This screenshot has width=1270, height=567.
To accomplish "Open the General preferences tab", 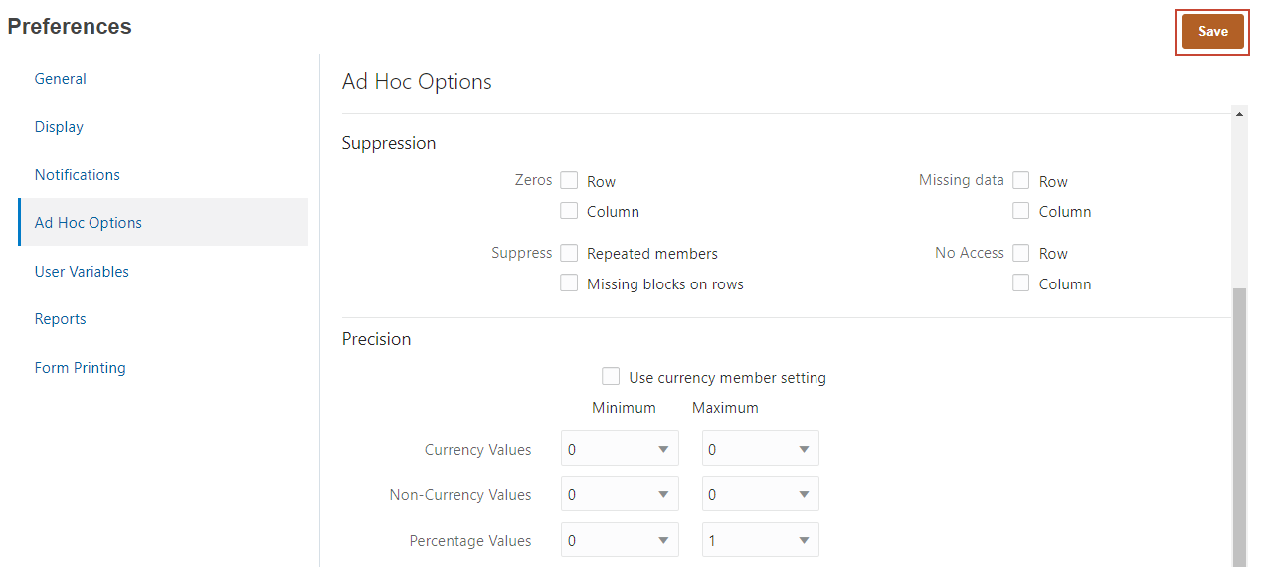I will 61,79.
